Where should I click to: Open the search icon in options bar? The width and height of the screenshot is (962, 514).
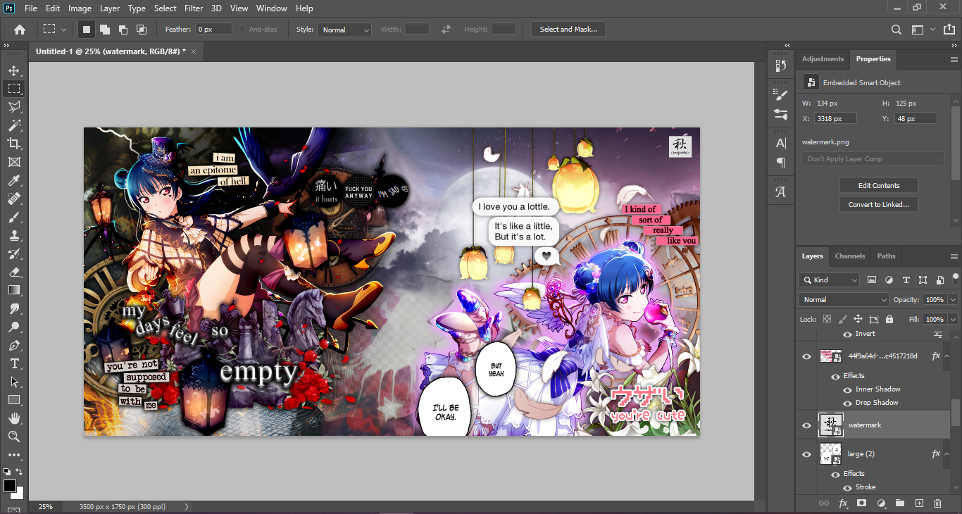point(897,30)
